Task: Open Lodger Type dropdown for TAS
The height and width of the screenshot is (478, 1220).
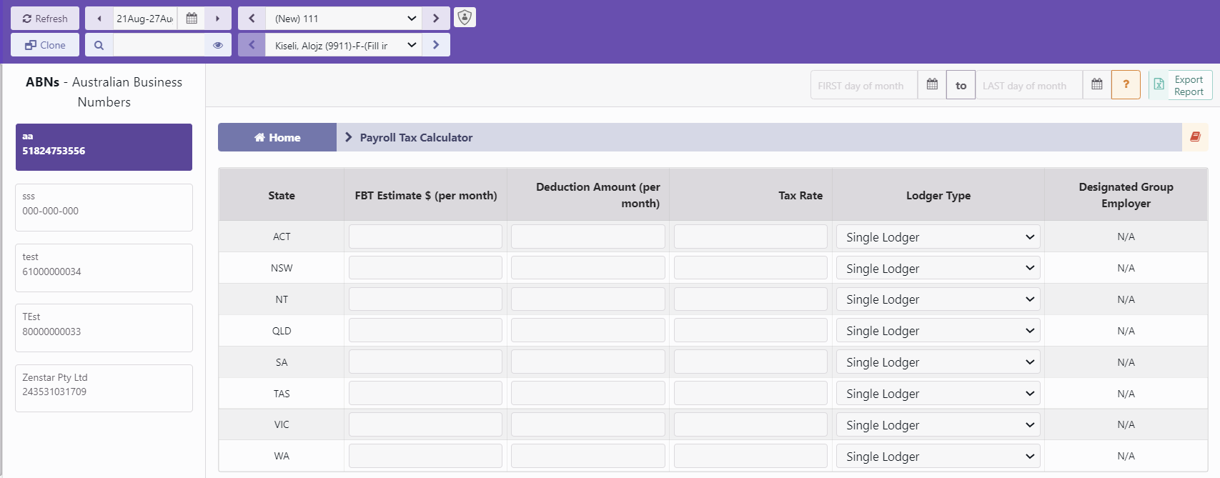Action: pyautogui.click(x=938, y=394)
